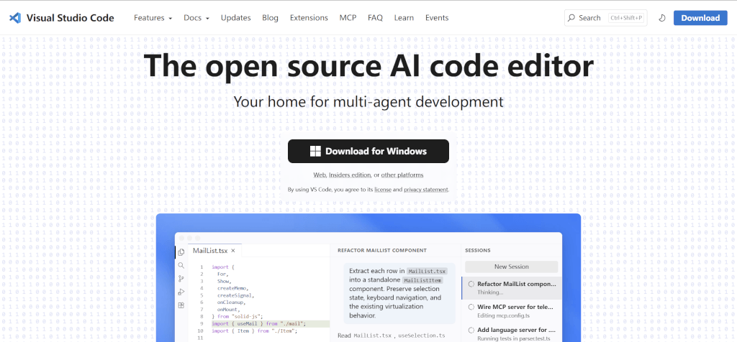The height and width of the screenshot is (342, 737).
Task: Click the Visual Studio Code logo icon
Action: click(15, 18)
